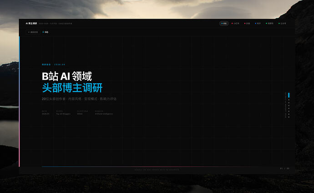This screenshot has width=314, height=193.
Task: Click the 01 / 08 page counter
Action: (x=284, y=168)
